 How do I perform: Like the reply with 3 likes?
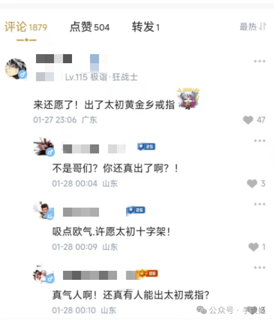pyautogui.click(x=252, y=183)
